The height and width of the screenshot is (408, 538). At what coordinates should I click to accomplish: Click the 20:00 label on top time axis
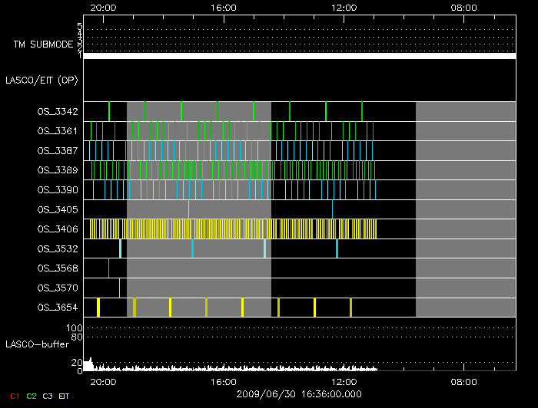tap(103, 7)
